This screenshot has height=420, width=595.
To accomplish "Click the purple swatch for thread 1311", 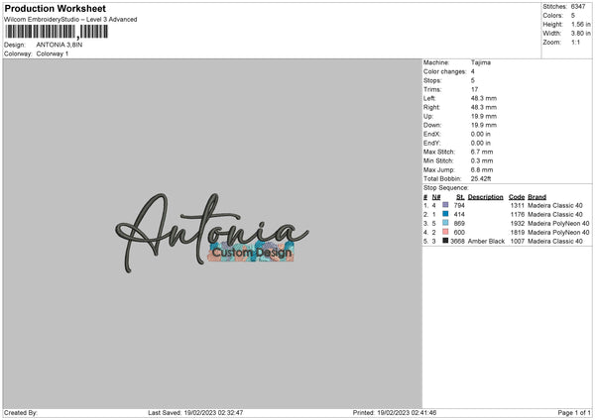I will point(445,205).
